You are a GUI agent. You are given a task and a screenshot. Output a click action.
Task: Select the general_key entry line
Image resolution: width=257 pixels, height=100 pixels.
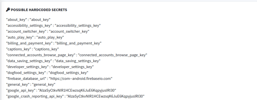[x=31, y=85]
